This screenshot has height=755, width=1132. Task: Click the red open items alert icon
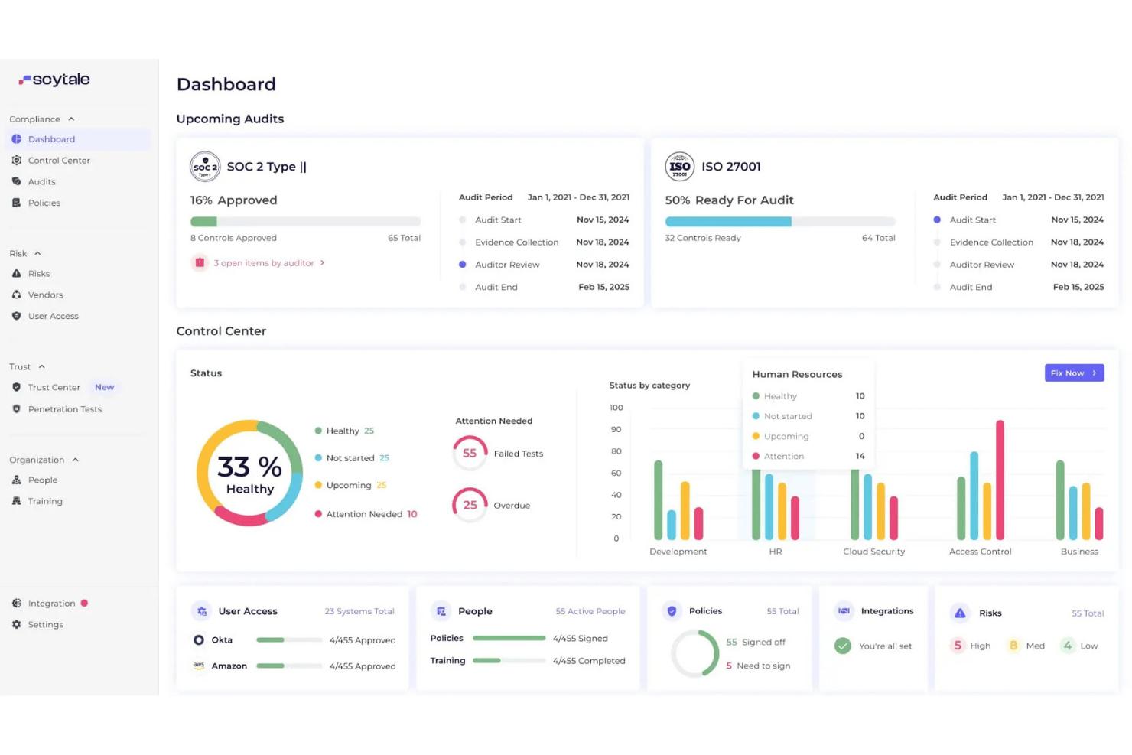click(x=200, y=263)
